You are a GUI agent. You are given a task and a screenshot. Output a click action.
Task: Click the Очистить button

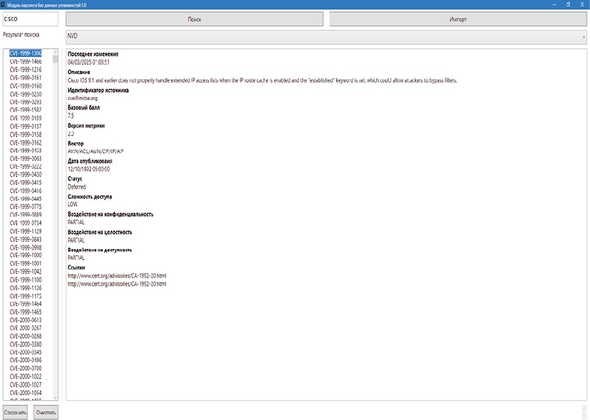pyautogui.click(x=46, y=412)
